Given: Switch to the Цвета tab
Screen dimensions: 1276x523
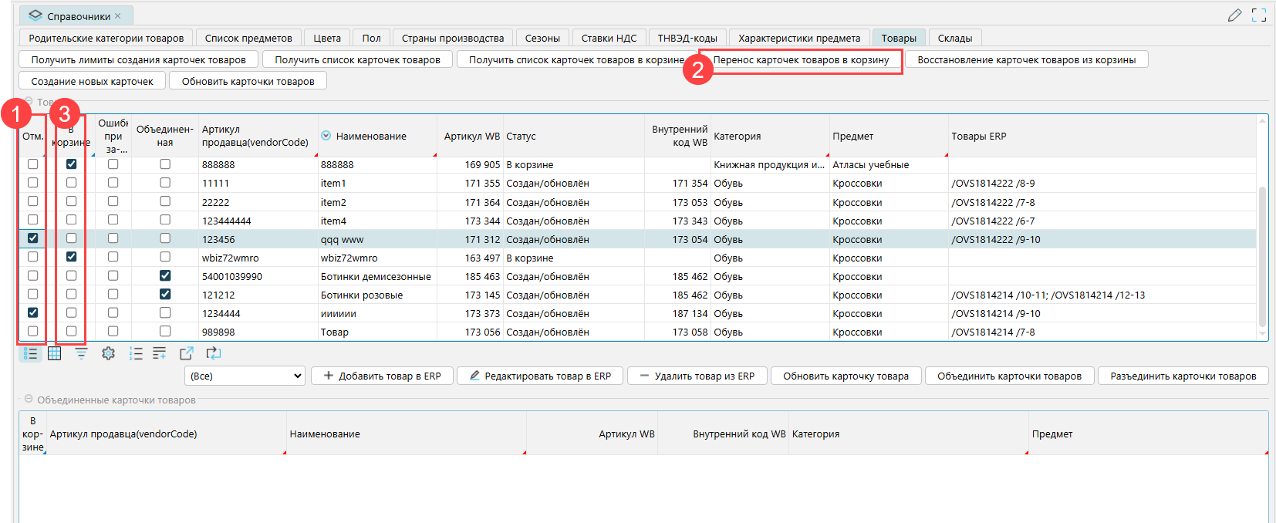Looking at the screenshot, I should pyautogui.click(x=327, y=38).
